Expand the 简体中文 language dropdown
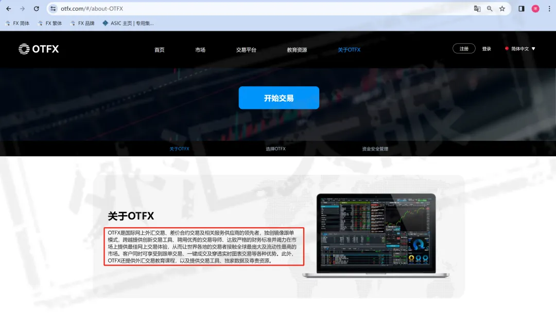 (520, 49)
